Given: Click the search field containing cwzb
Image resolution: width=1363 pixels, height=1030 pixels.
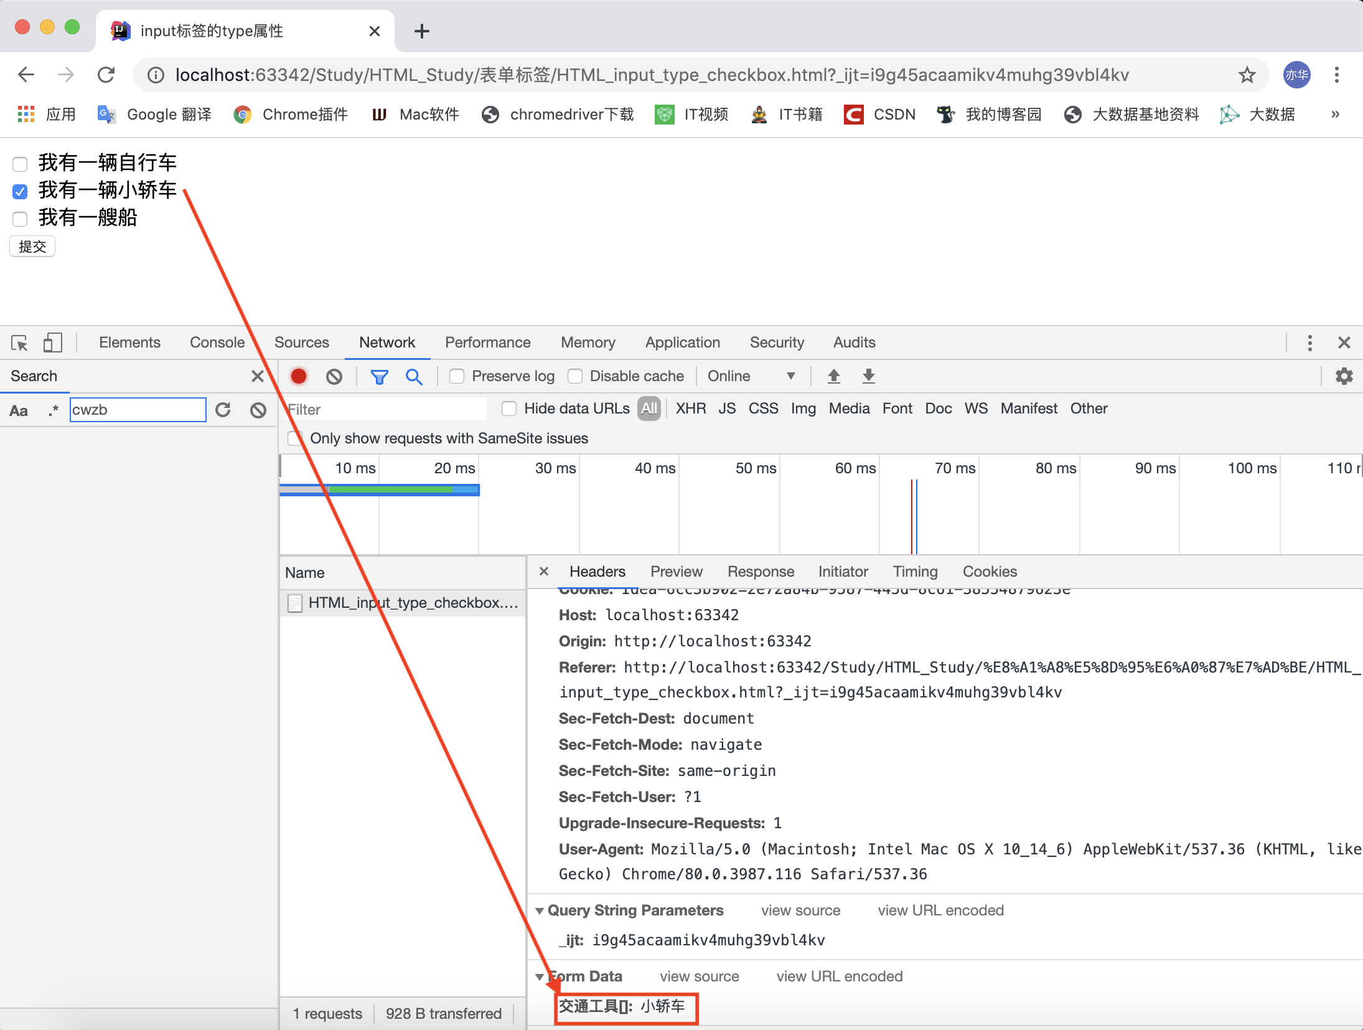Looking at the screenshot, I should pyautogui.click(x=138, y=410).
